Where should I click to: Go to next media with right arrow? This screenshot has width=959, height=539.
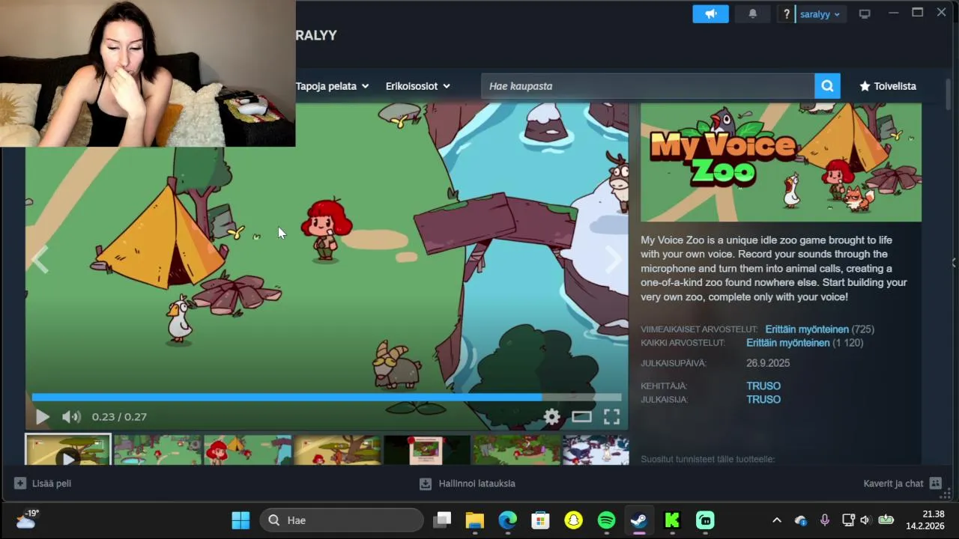[x=614, y=260]
